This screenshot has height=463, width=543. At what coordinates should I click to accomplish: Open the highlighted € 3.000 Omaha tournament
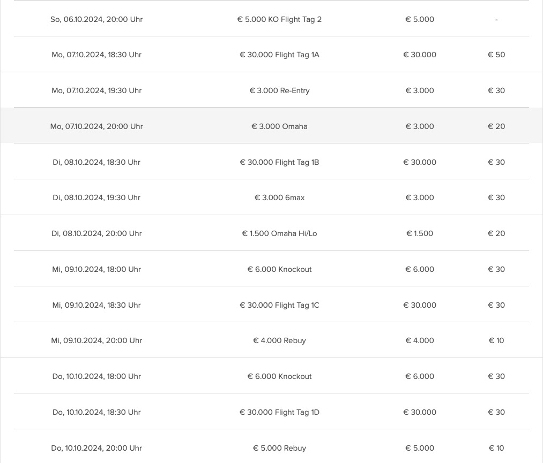[279, 126]
